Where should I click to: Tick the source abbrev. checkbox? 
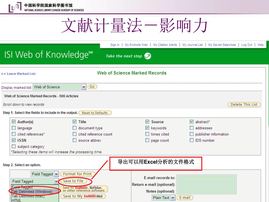[x=74, y=140]
